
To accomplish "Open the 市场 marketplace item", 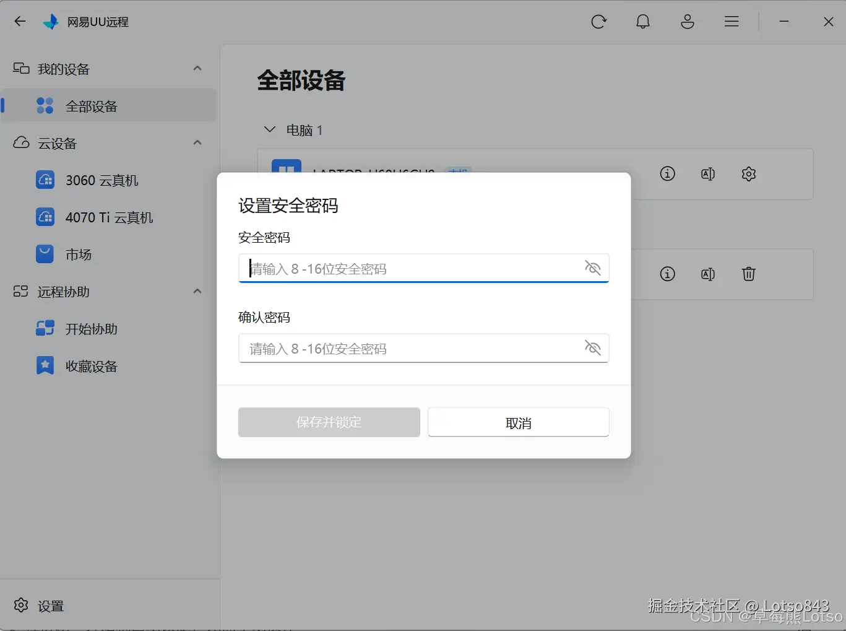I will 79,254.
